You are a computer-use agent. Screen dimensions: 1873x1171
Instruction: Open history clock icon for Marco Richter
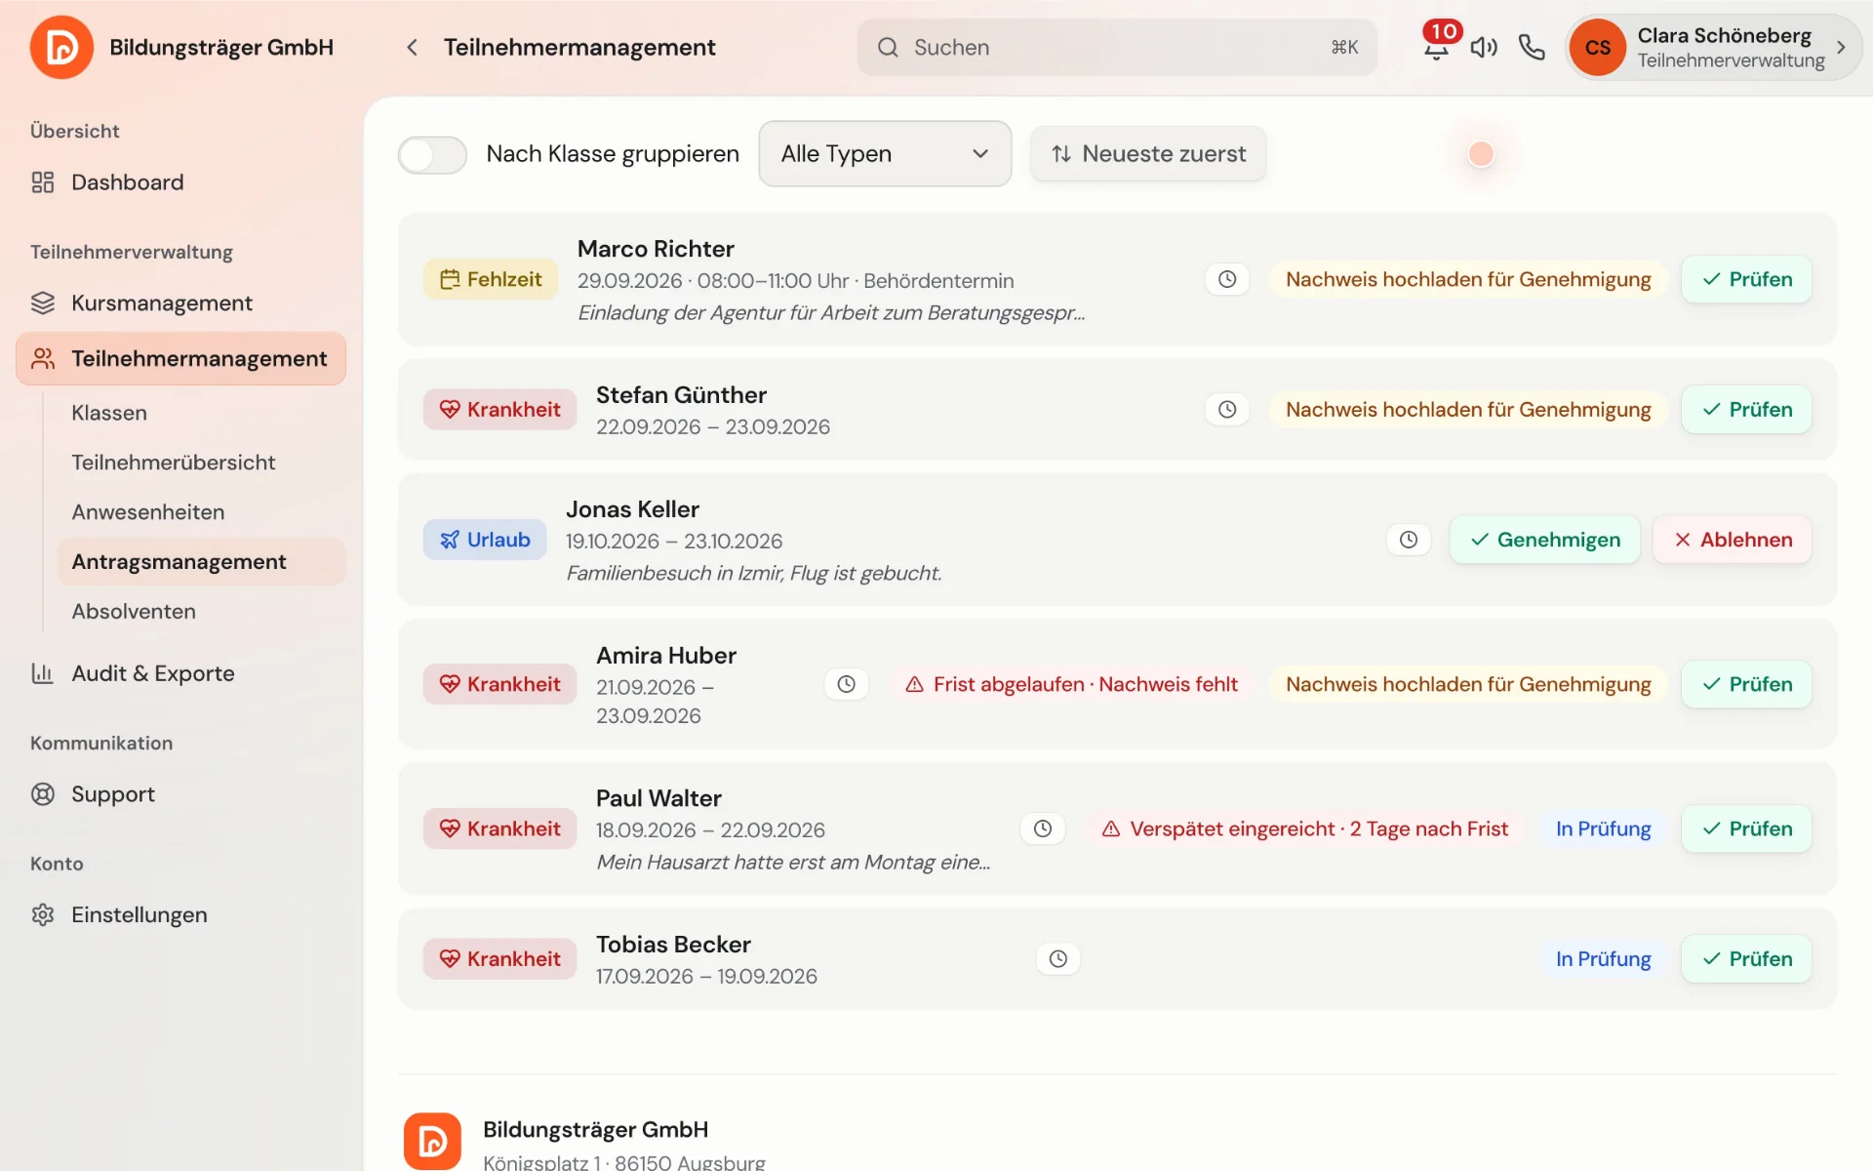pos(1227,279)
